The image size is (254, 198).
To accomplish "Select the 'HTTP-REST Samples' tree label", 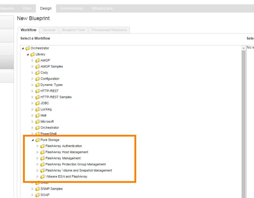I will [56, 97].
